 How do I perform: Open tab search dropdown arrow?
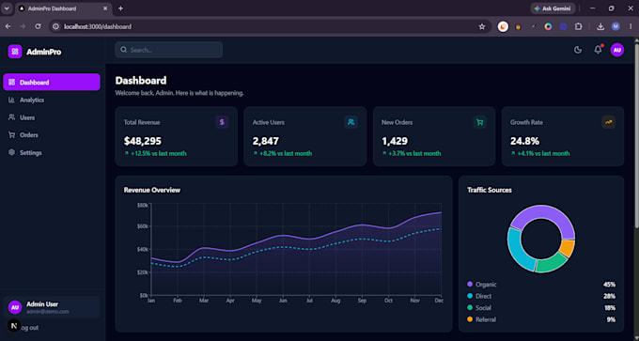coord(7,8)
